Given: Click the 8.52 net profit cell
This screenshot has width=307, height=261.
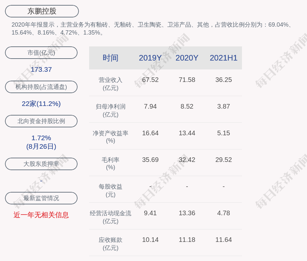Looking at the screenshot, I should pos(187,106).
